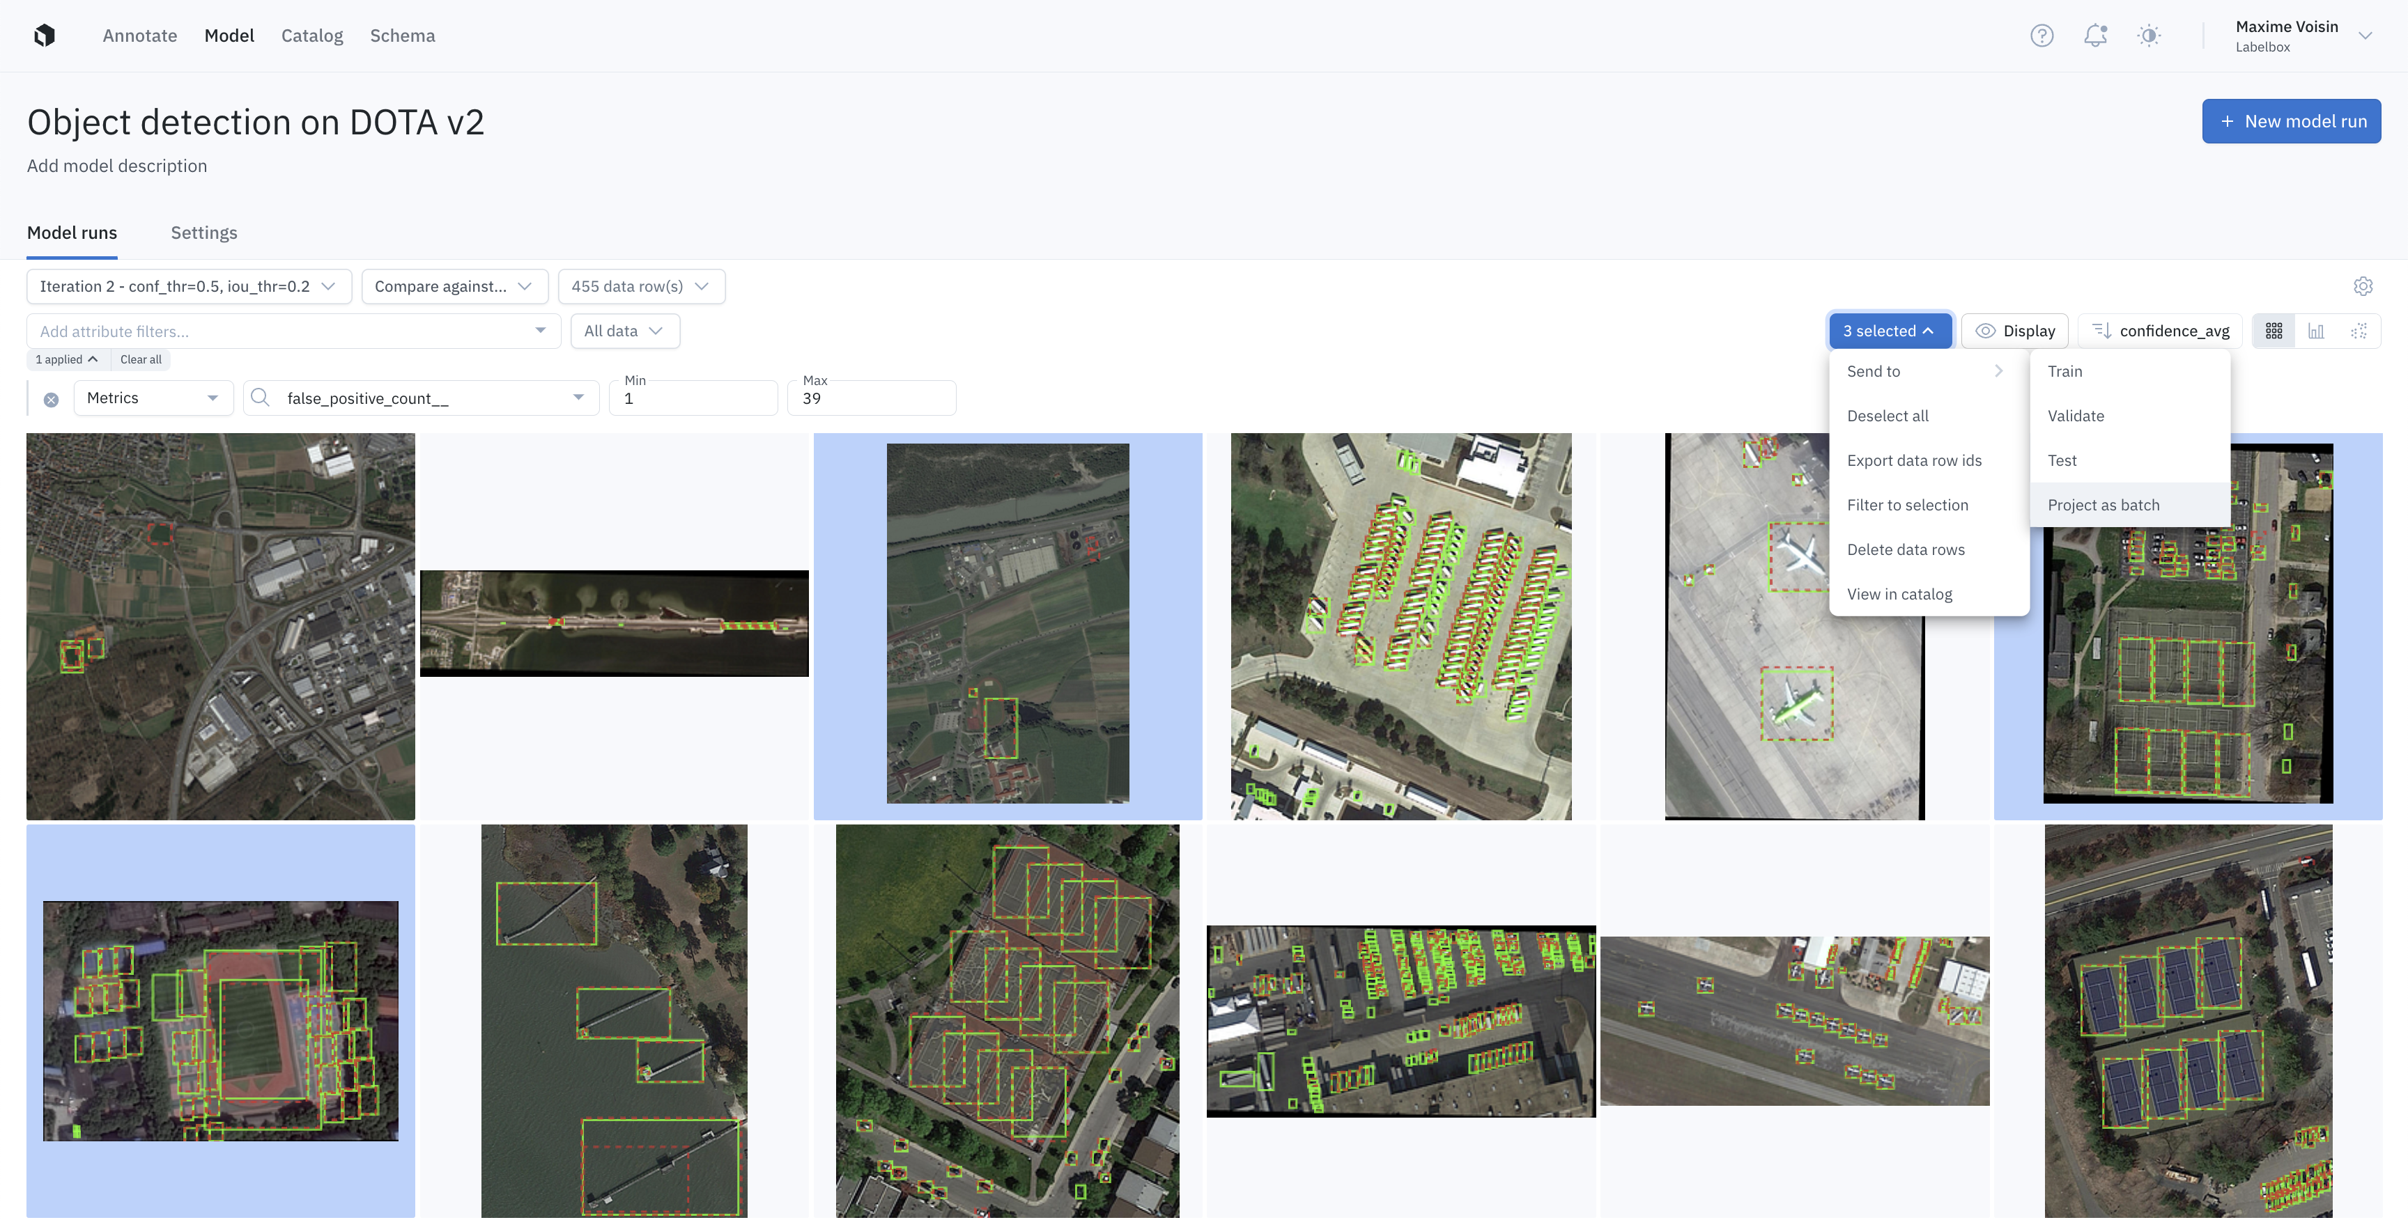Click the Project as batch menu option

tap(2103, 504)
